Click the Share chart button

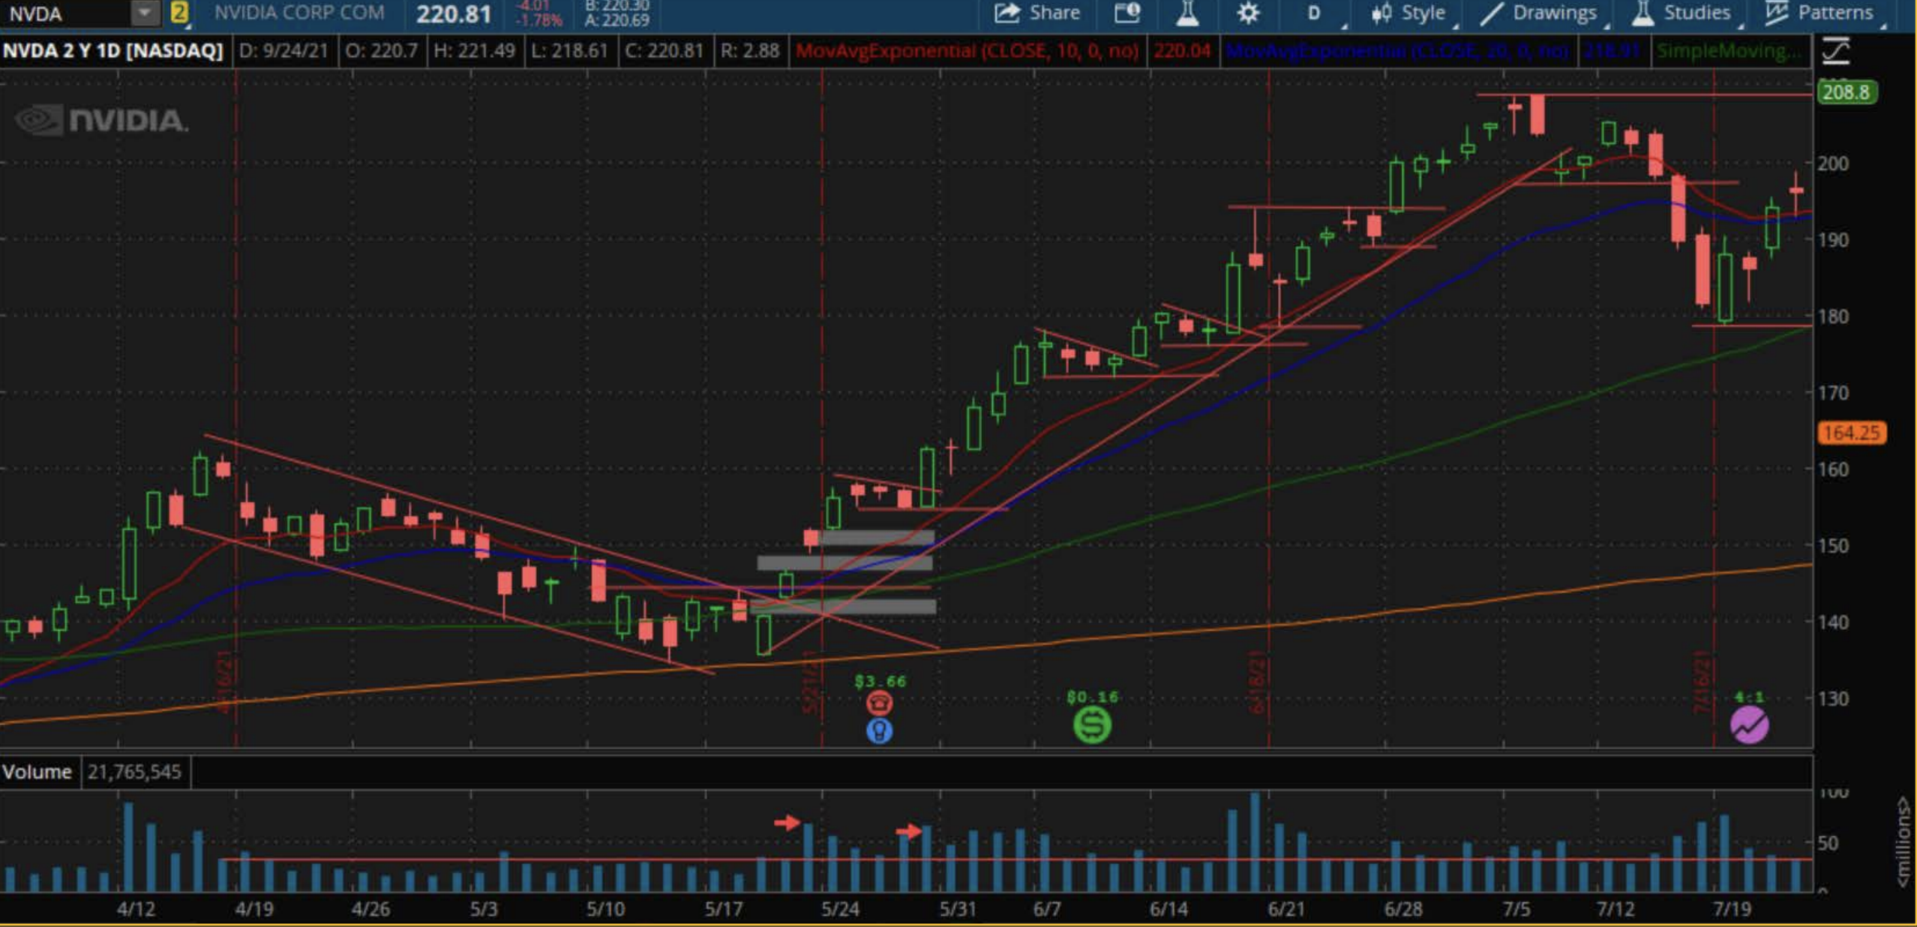click(x=1036, y=13)
